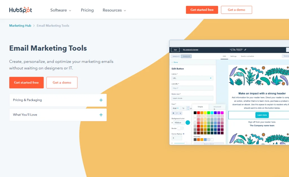The image size is (289, 177).
Task: Click the pencil icon beside CTA TEST
Action: (245, 50)
